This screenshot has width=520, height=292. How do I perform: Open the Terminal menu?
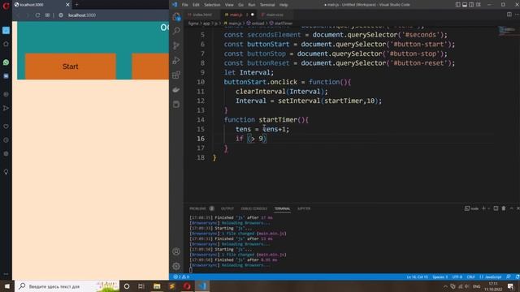tap(267, 5)
